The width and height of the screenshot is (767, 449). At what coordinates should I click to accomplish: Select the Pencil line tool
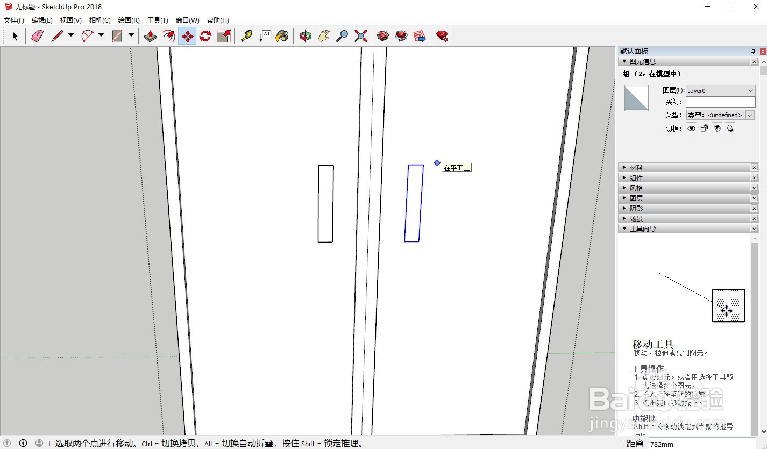[57, 36]
